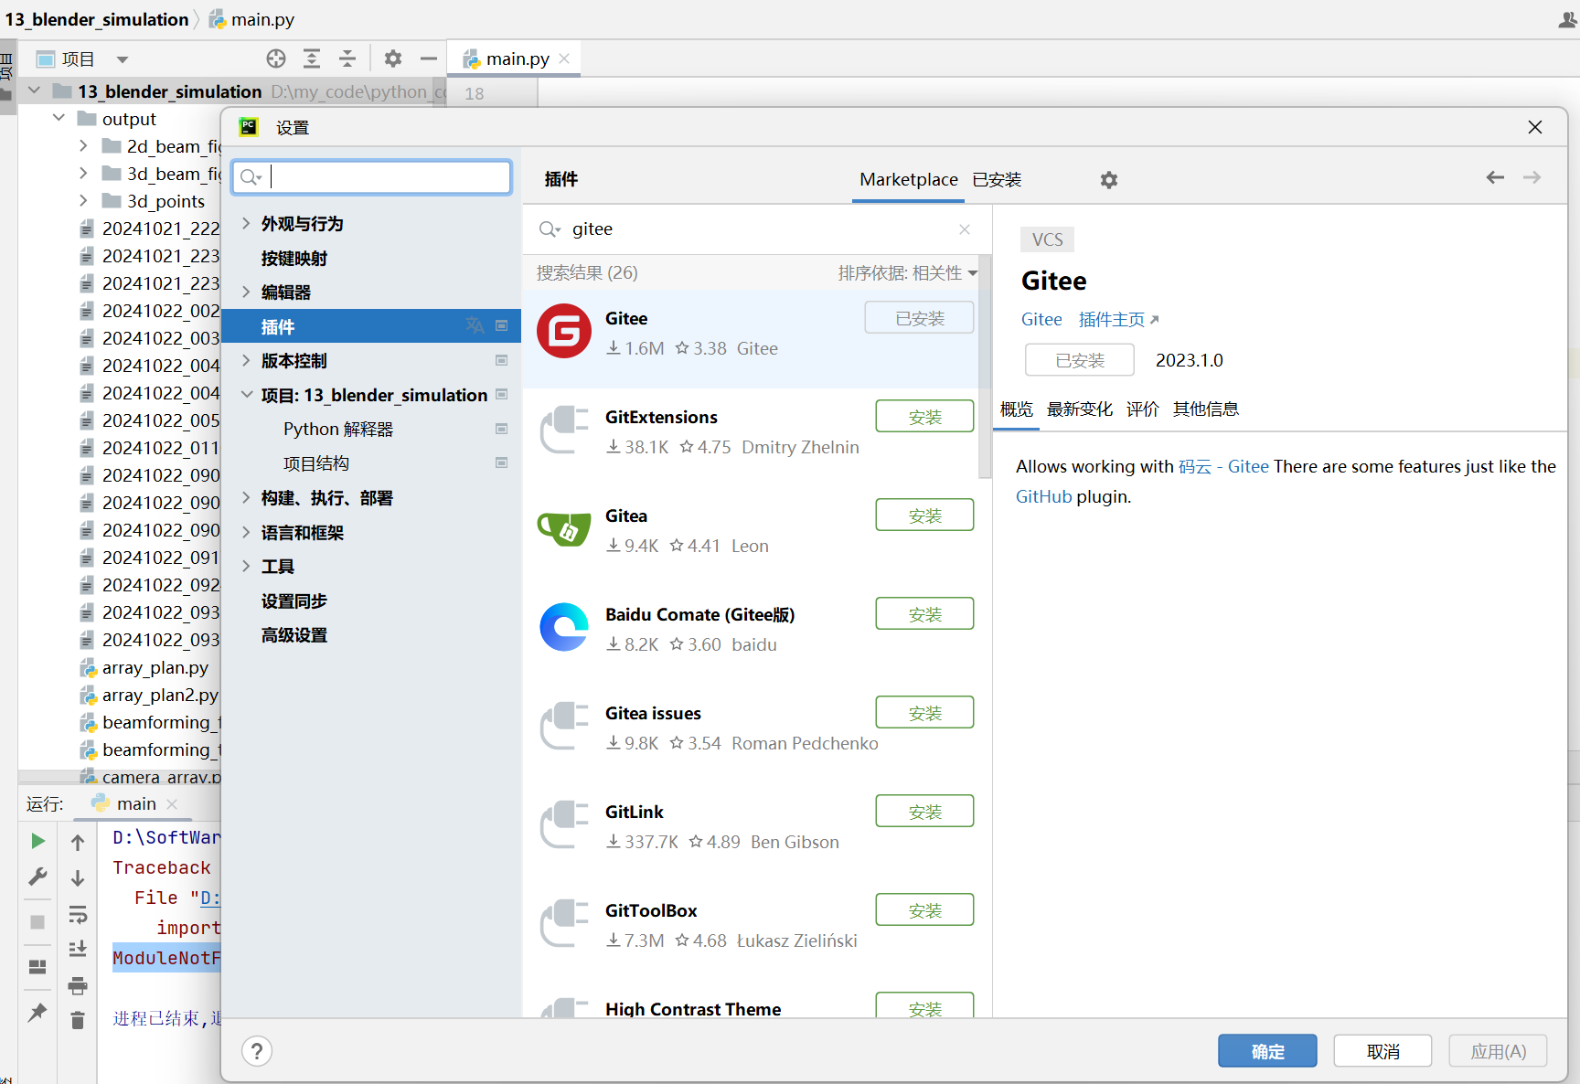The height and width of the screenshot is (1084, 1580).
Task: Open the GitHub link in plugin description
Action: [x=1043, y=497]
